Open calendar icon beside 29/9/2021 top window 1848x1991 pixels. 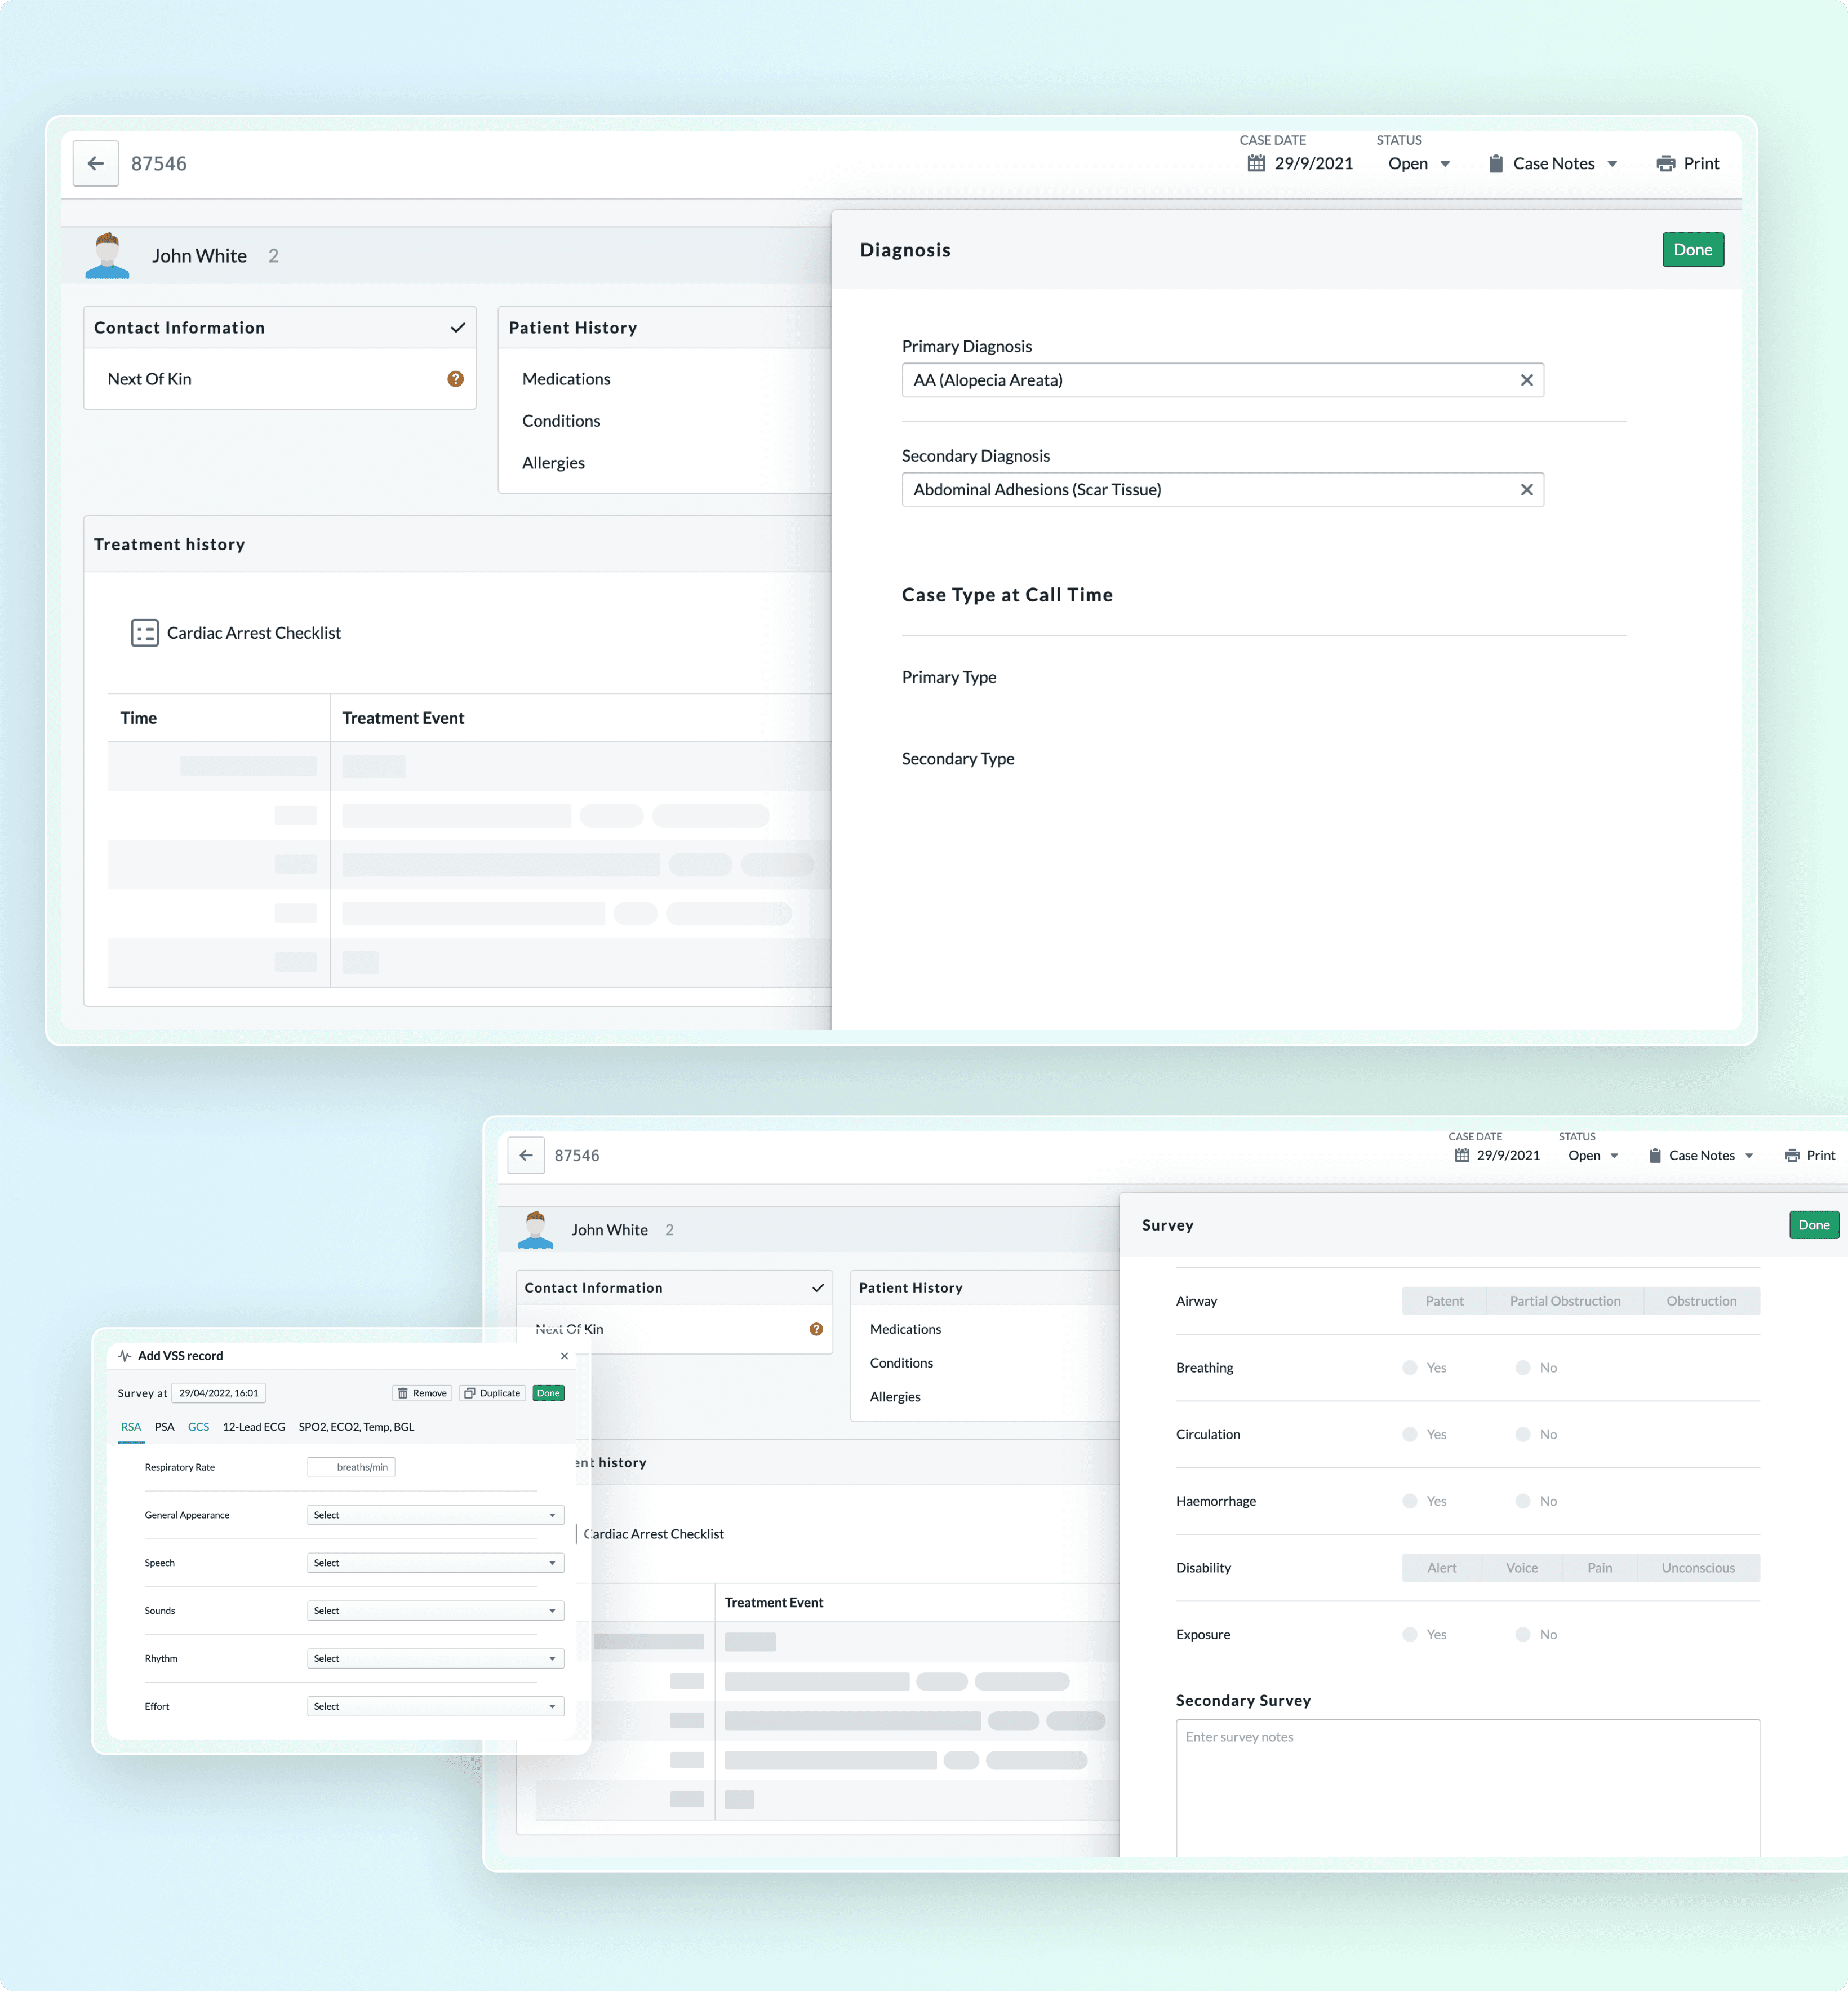pyautogui.click(x=1256, y=163)
